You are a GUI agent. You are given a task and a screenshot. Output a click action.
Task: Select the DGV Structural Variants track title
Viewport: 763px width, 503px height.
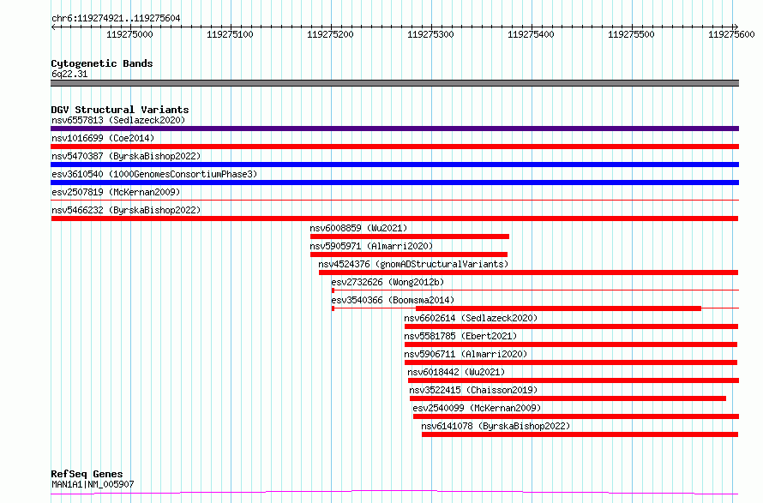[x=120, y=110]
